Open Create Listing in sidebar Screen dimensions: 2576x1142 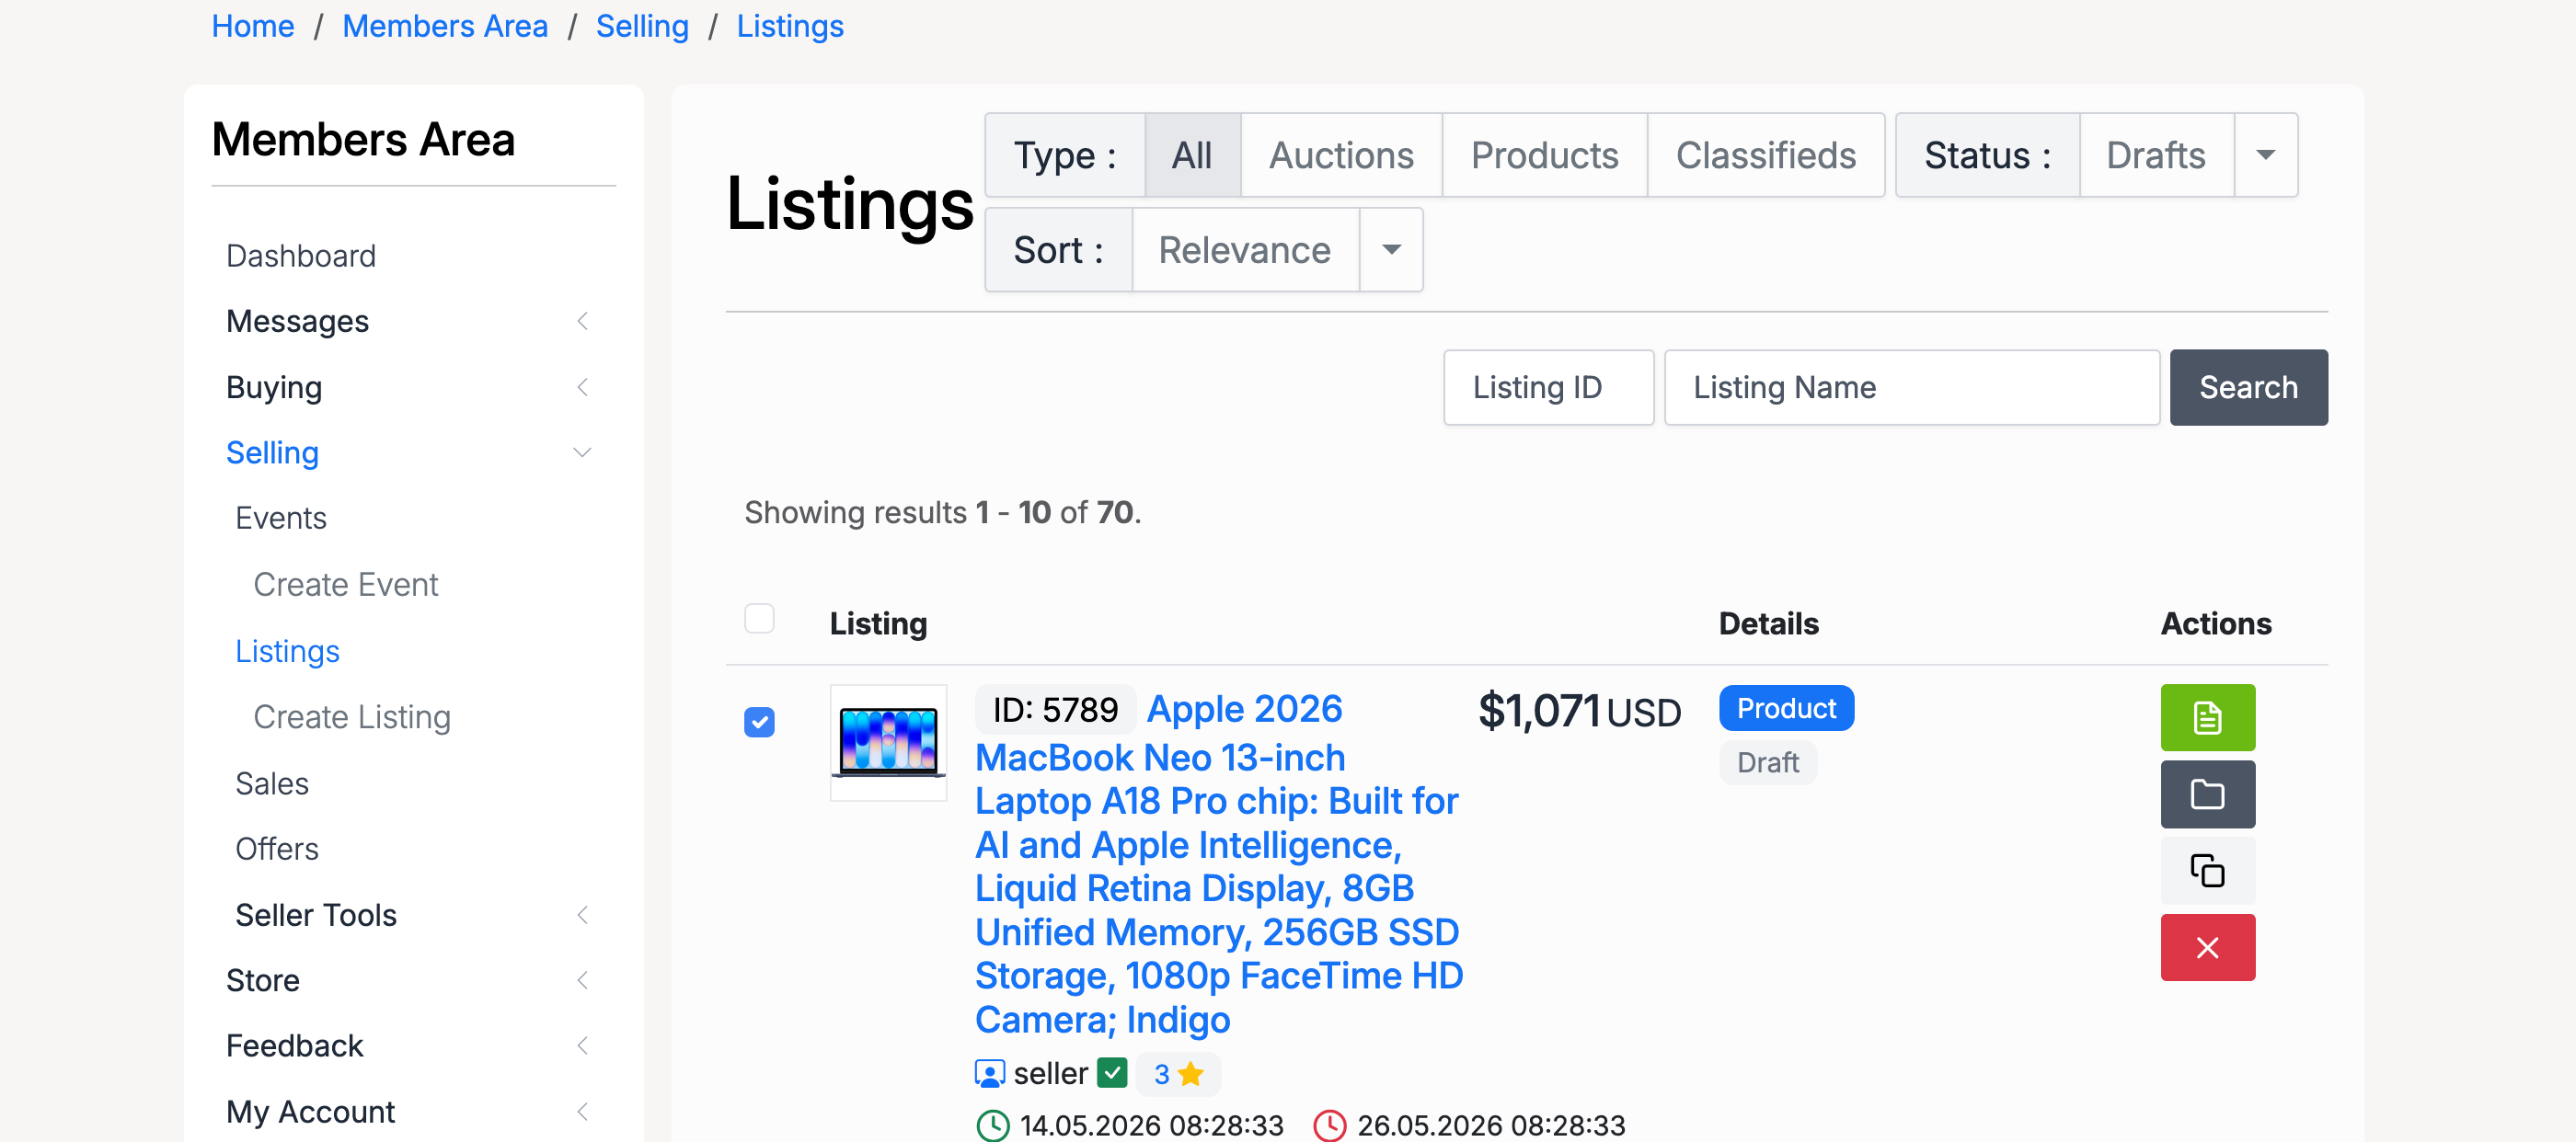point(352,716)
